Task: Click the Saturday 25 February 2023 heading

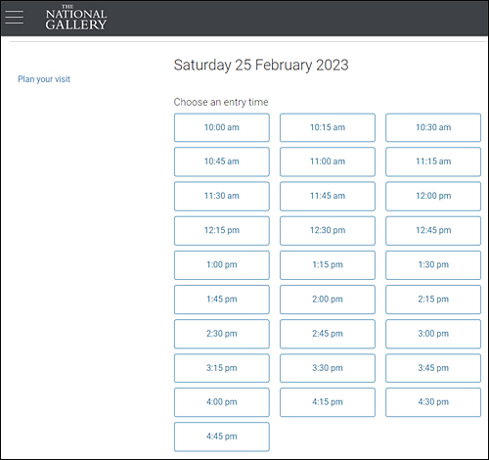Action: [261, 65]
